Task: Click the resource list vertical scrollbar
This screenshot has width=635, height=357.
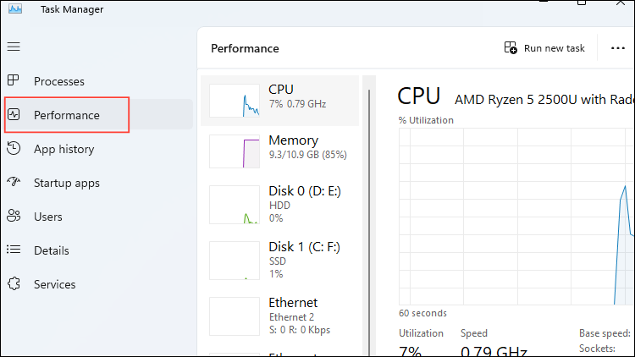Action: [368, 211]
